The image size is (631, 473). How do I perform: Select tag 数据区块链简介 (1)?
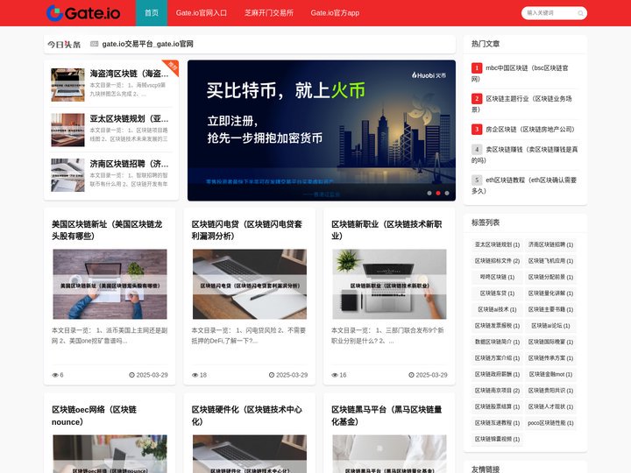point(497,342)
